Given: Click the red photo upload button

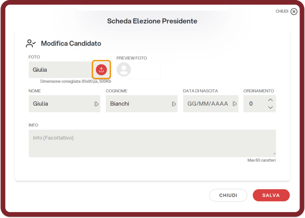Looking at the screenshot, I should [x=101, y=70].
